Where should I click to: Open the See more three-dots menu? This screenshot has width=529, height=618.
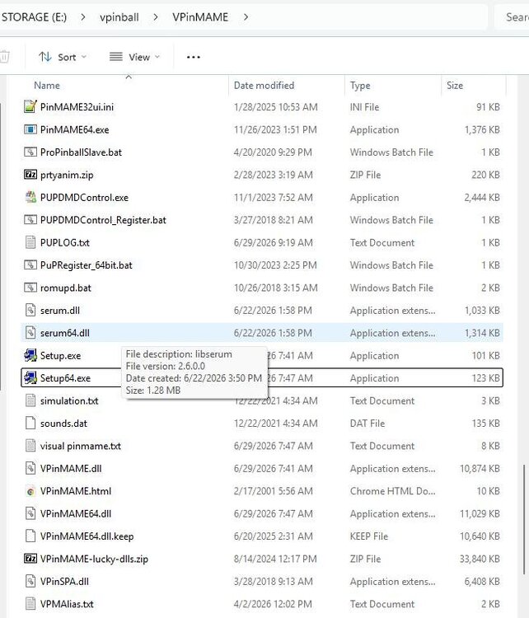[193, 57]
